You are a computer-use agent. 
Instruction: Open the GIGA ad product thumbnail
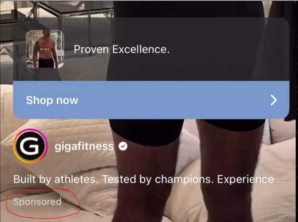(x=45, y=49)
